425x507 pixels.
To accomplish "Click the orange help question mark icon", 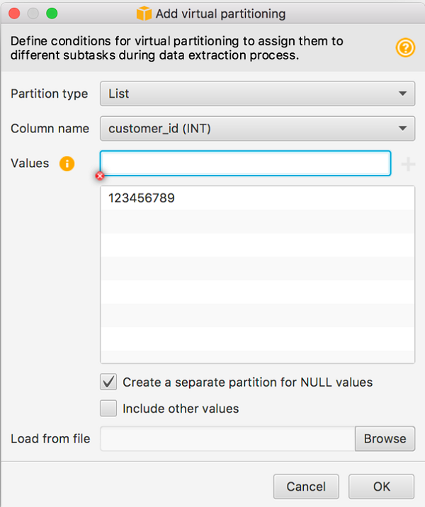I will [x=405, y=48].
